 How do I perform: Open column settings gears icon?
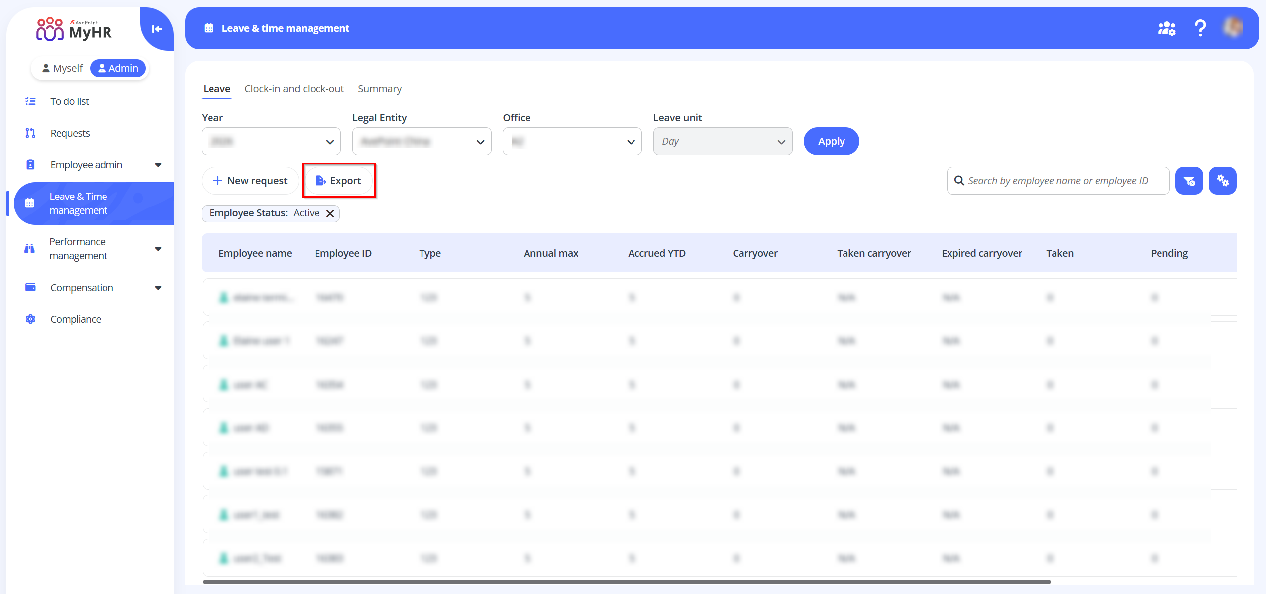pyautogui.click(x=1222, y=181)
